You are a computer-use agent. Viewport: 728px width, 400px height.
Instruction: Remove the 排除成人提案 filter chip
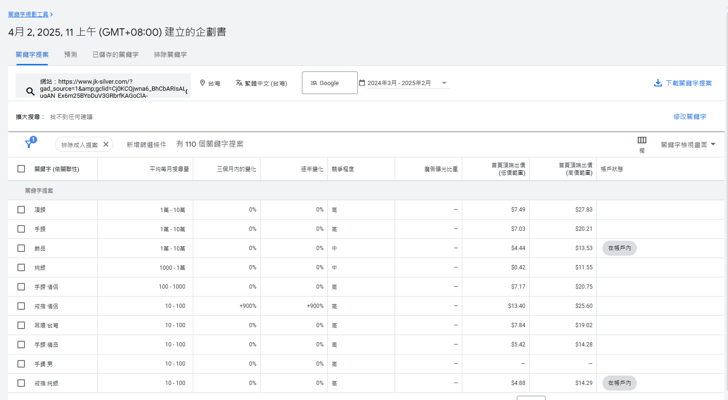(x=106, y=144)
